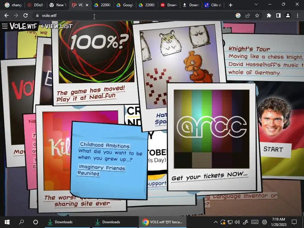Open a new browser tab
This screenshot has width=304, height=228.
pyautogui.click(x=230, y=5)
